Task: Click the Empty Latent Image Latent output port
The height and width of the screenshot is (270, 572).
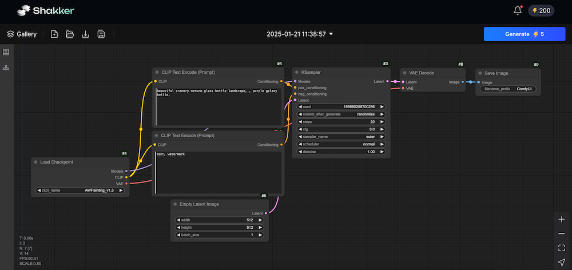Action: coord(265,213)
